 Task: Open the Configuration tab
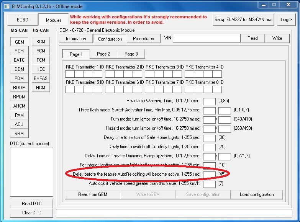tap(110, 39)
